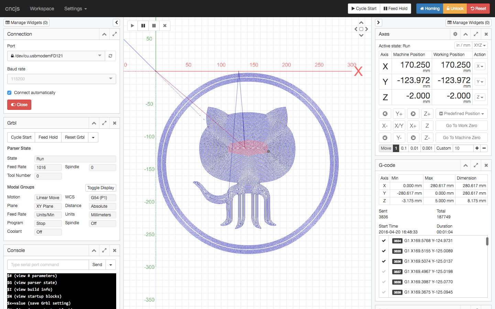Collapse the Grbl widget
495x309 pixels.
click(94, 123)
